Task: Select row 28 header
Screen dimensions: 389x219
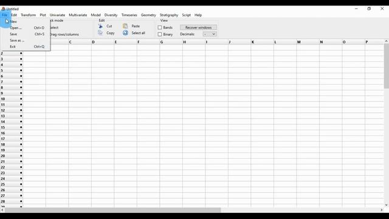Action: tap(12, 201)
